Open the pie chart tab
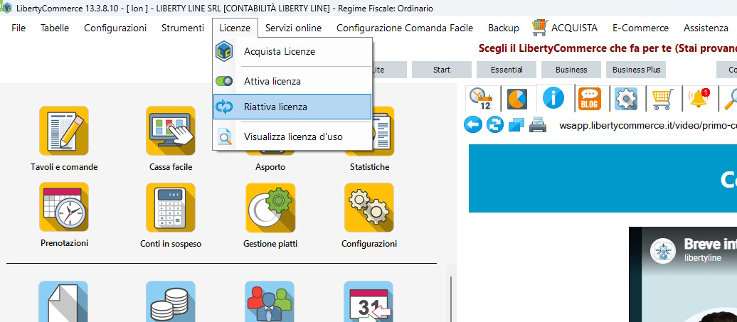Viewport: 737px width, 322px height. coord(517,99)
